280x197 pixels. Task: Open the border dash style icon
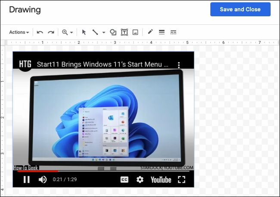pos(174,32)
